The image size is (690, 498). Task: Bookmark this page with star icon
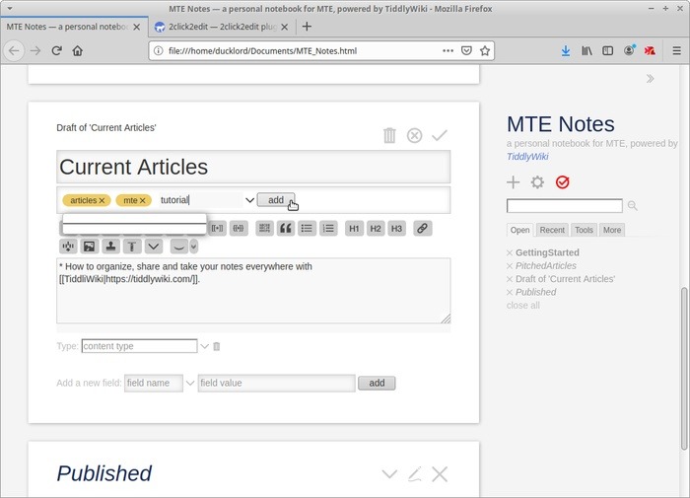(485, 51)
